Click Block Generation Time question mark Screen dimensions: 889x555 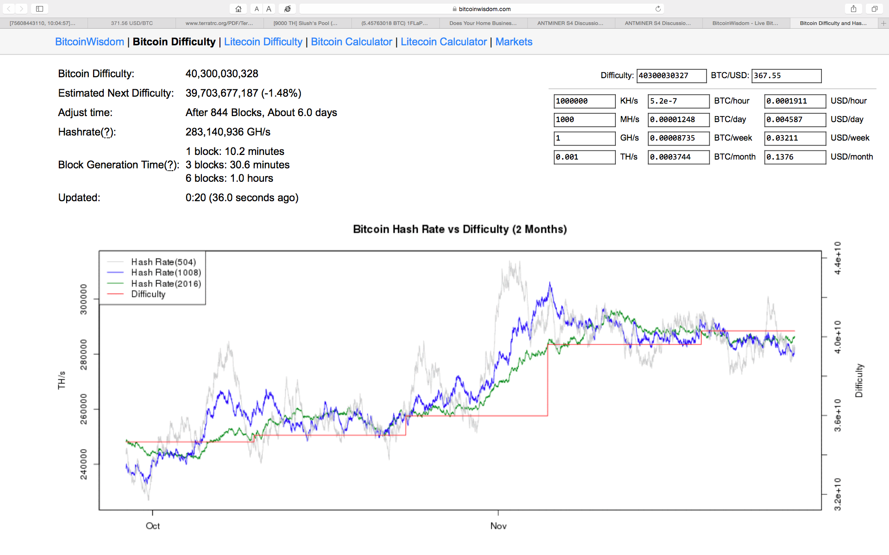click(171, 165)
